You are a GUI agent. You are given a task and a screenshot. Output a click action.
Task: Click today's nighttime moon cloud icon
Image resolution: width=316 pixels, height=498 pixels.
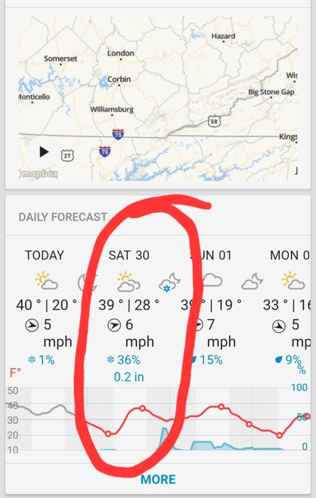click(88, 281)
